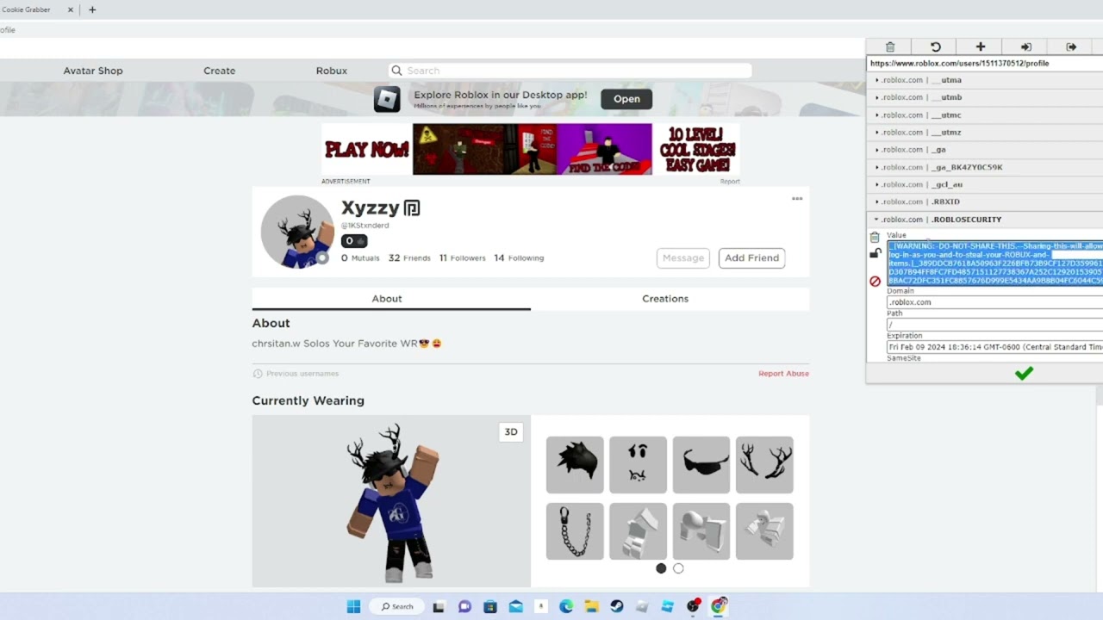This screenshot has height=620, width=1103.
Task: Add a new cookie with the plus icon
Action: [x=981, y=47]
